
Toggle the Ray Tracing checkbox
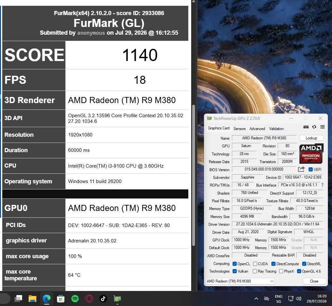coord(255,271)
